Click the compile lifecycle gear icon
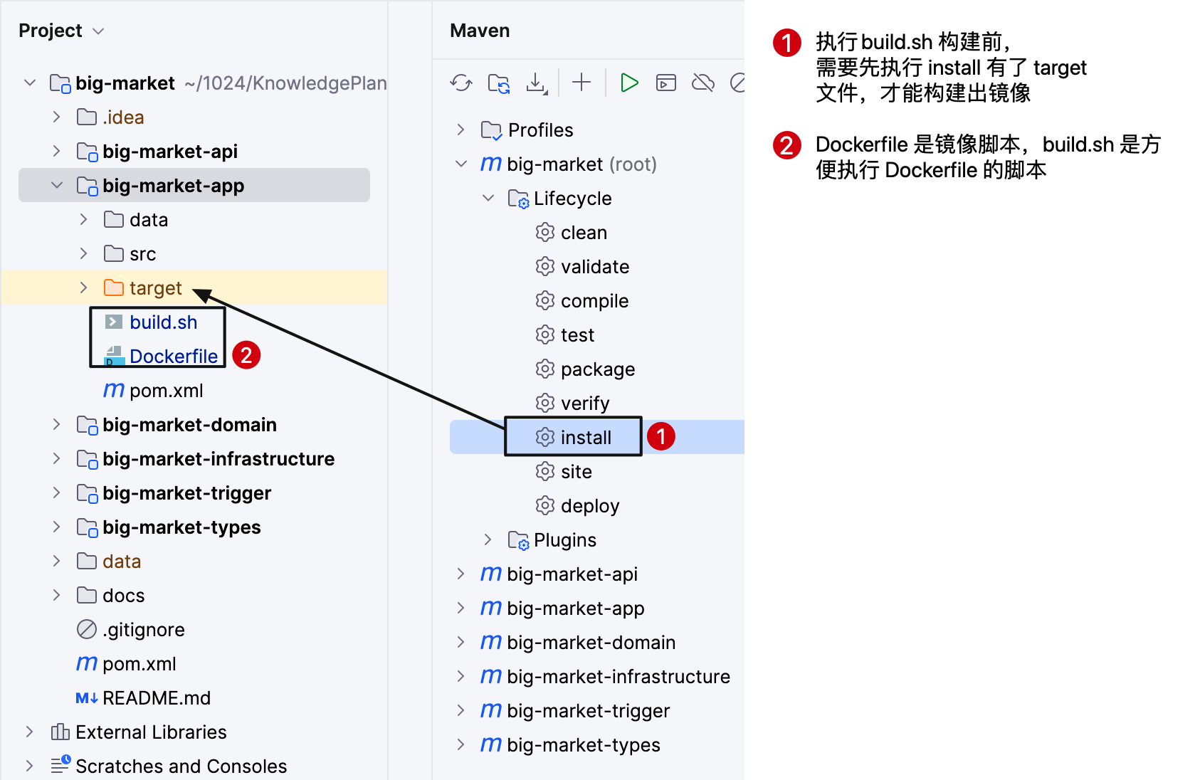The width and height of the screenshot is (1200, 780). [x=545, y=300]
